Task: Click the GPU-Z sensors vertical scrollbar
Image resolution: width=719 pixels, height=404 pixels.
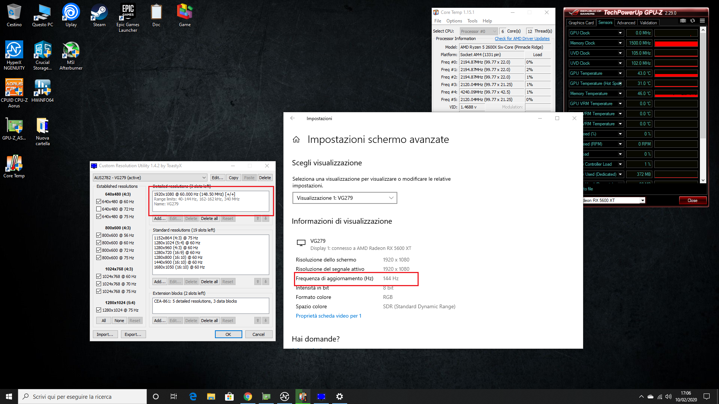Action: 703,105
